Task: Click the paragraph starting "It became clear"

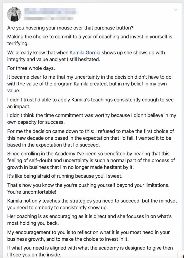Action: click(x=89, y=84)
